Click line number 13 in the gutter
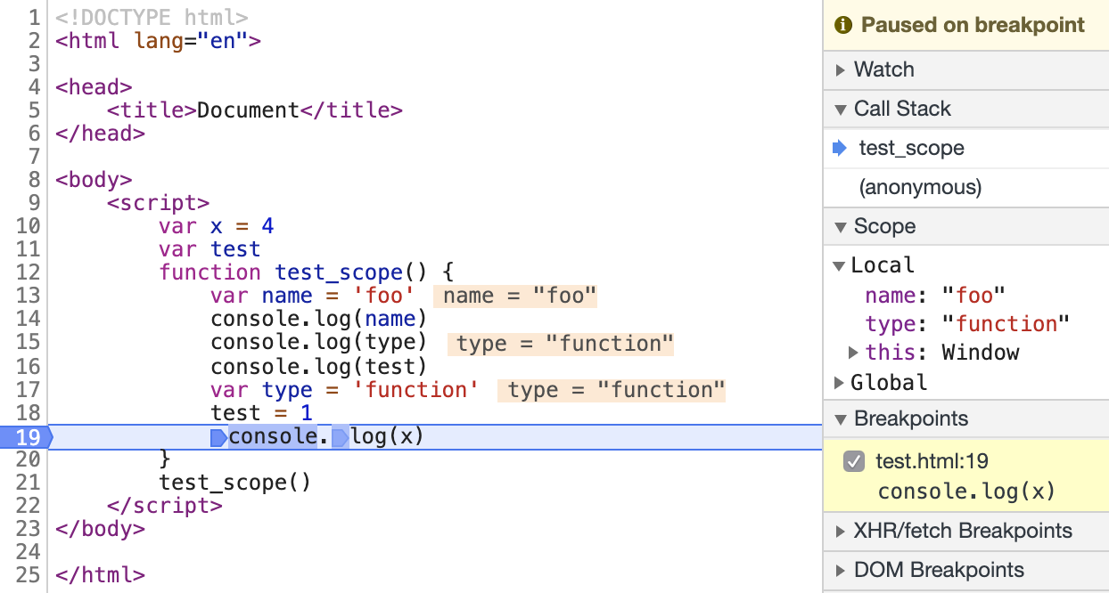Screen dimensions: 1109x593 point(29,296)
